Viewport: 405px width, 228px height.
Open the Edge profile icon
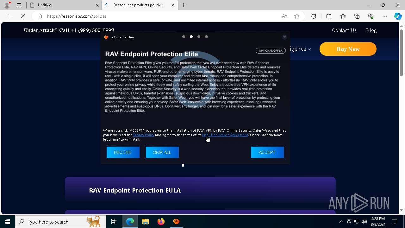coord(7,5)
